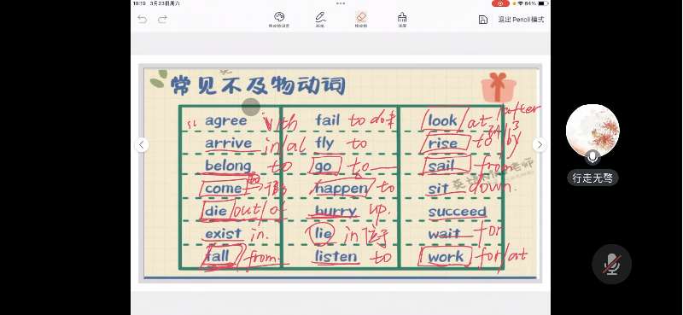Go to the next slide arrow
The image size is (683, 315).
(540, 144)
